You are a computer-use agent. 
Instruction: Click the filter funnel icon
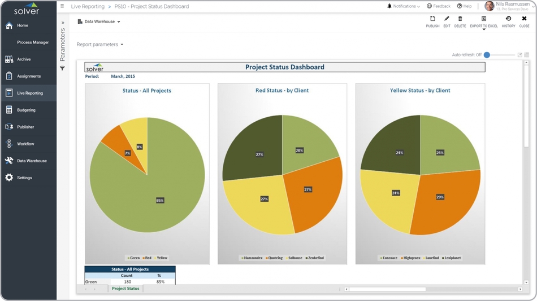tap(62, 69)
